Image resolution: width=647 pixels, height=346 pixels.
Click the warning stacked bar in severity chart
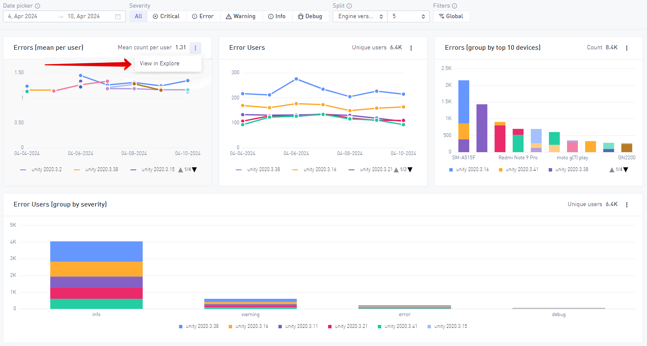tap(251, 304)
